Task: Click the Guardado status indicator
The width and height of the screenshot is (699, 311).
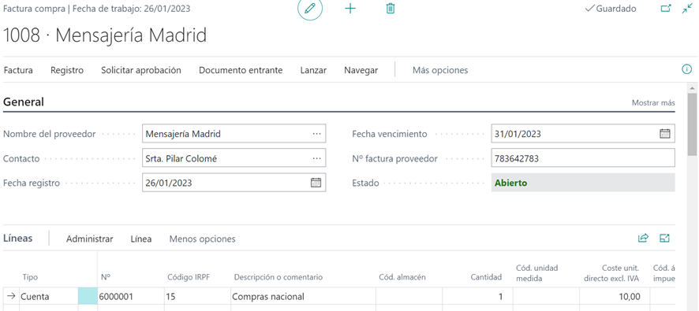Action: click(611, 9)
